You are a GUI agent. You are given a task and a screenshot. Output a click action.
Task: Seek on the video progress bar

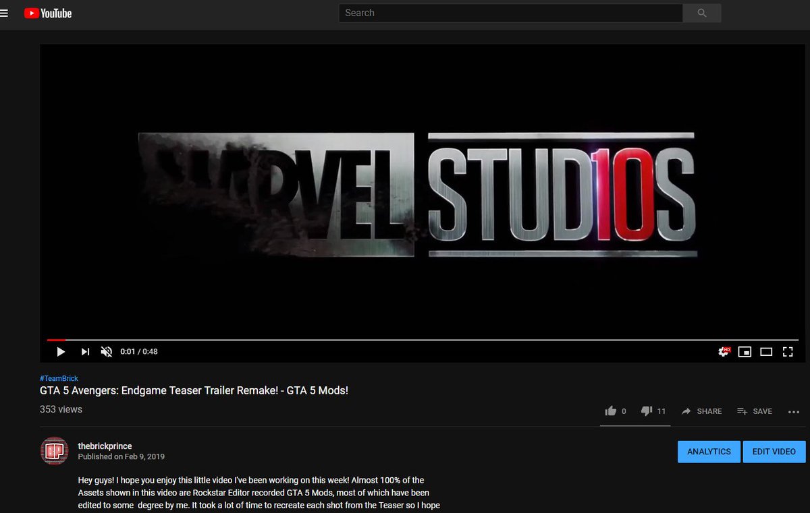pyautogui.click(x=422, y=340)
